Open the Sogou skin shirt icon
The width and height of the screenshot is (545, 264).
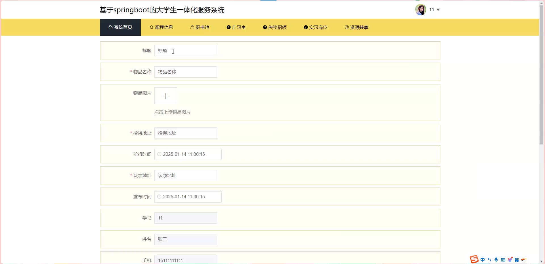tap(510, 259)
